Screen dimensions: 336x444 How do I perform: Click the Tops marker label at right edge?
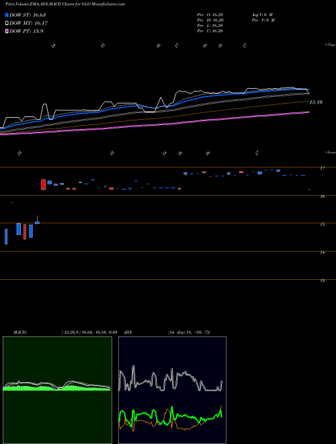click(331, 45)
